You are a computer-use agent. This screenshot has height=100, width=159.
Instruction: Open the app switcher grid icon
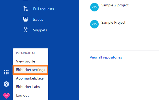coord(6,72)
